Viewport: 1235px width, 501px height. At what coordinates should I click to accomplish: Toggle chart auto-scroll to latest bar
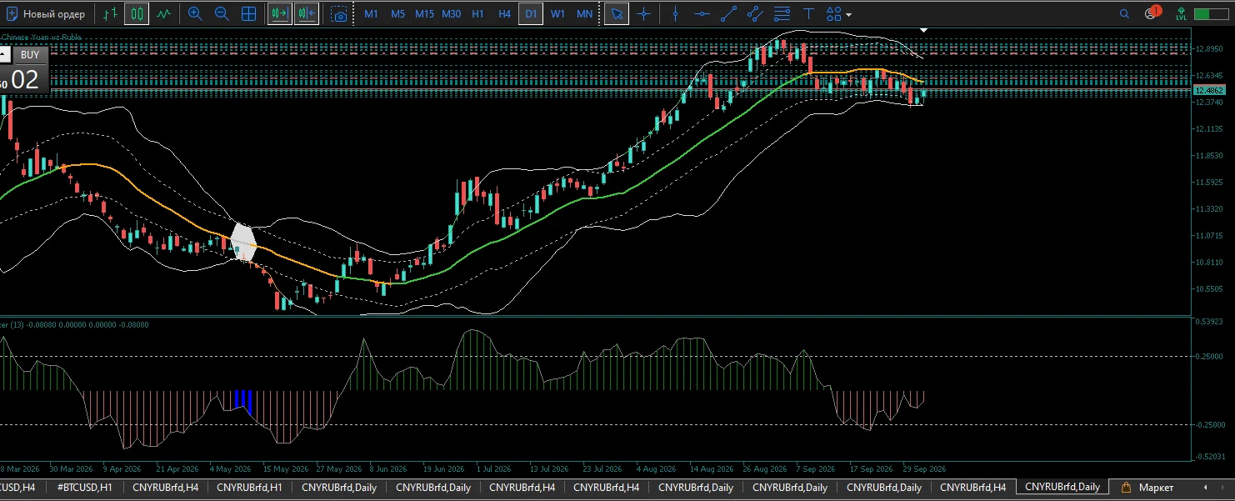(280, 14)
